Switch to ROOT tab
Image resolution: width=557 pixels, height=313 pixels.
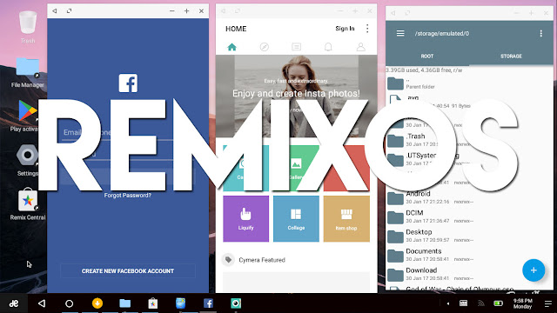pos(427,56)
